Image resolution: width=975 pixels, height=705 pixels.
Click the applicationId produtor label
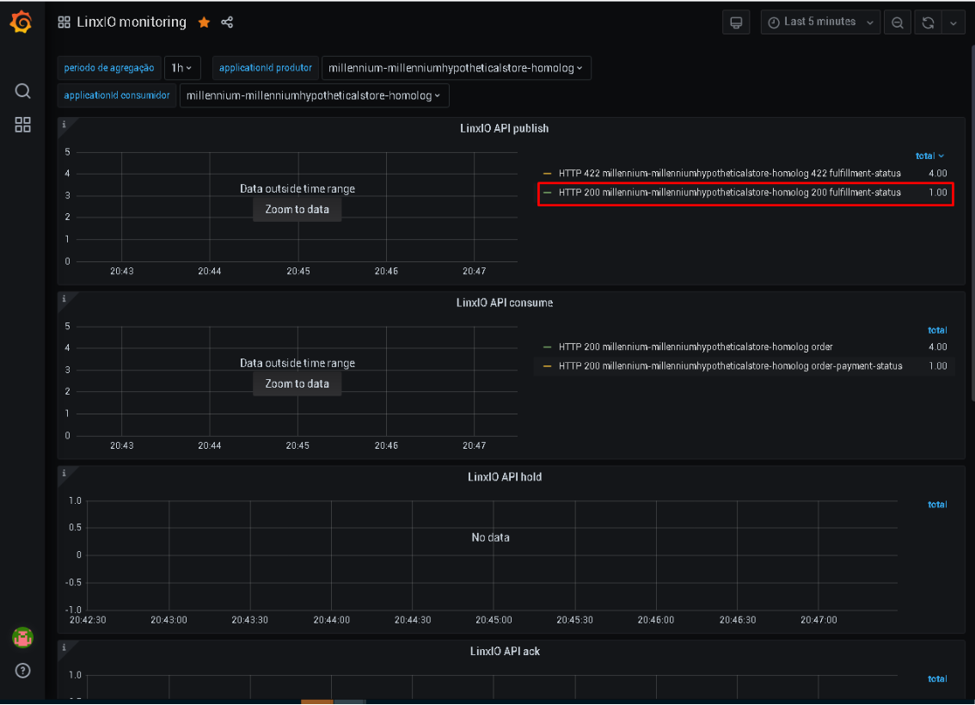point(266,68)
